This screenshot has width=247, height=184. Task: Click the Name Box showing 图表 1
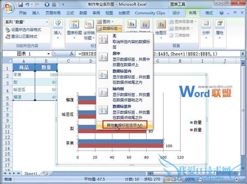tap(24, 54)
